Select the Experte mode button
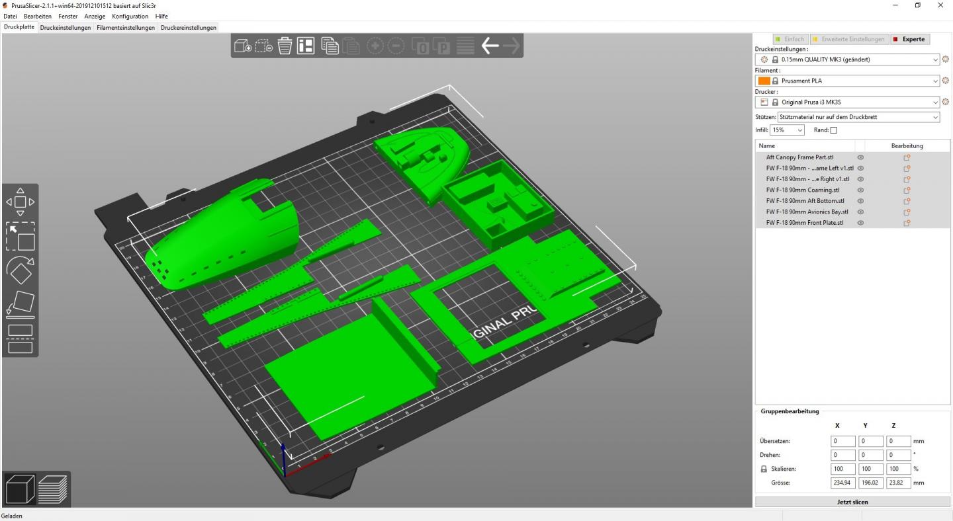Screen dimensions: 953x521 coord(910,39)
